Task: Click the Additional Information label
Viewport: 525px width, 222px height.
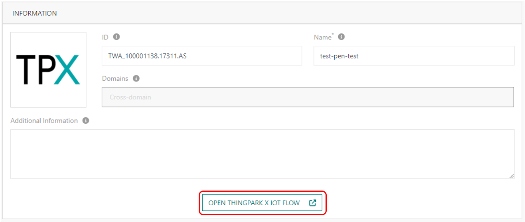Action: click(x=44, y=121)
